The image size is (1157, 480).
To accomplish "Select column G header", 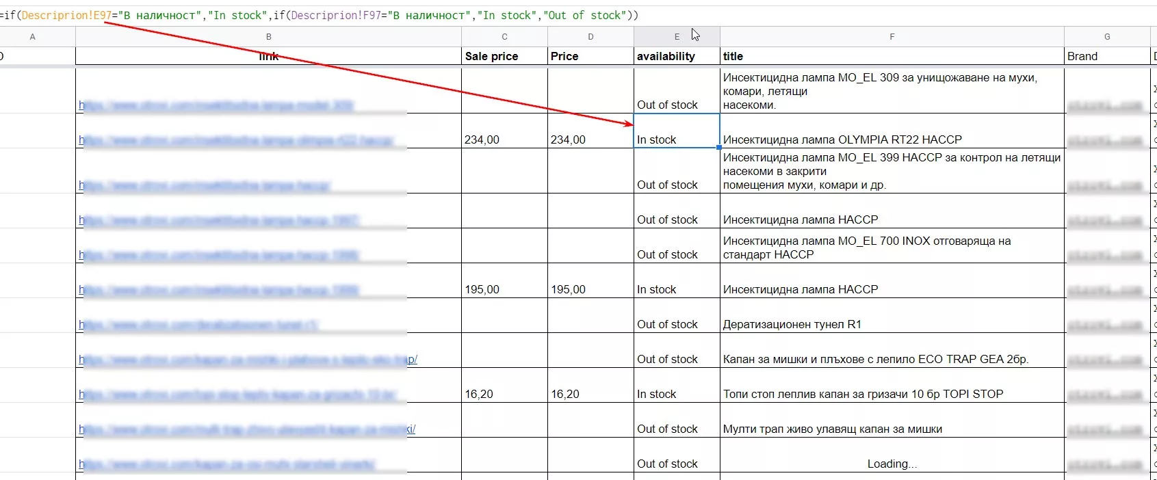I will tap(1107, 37).
